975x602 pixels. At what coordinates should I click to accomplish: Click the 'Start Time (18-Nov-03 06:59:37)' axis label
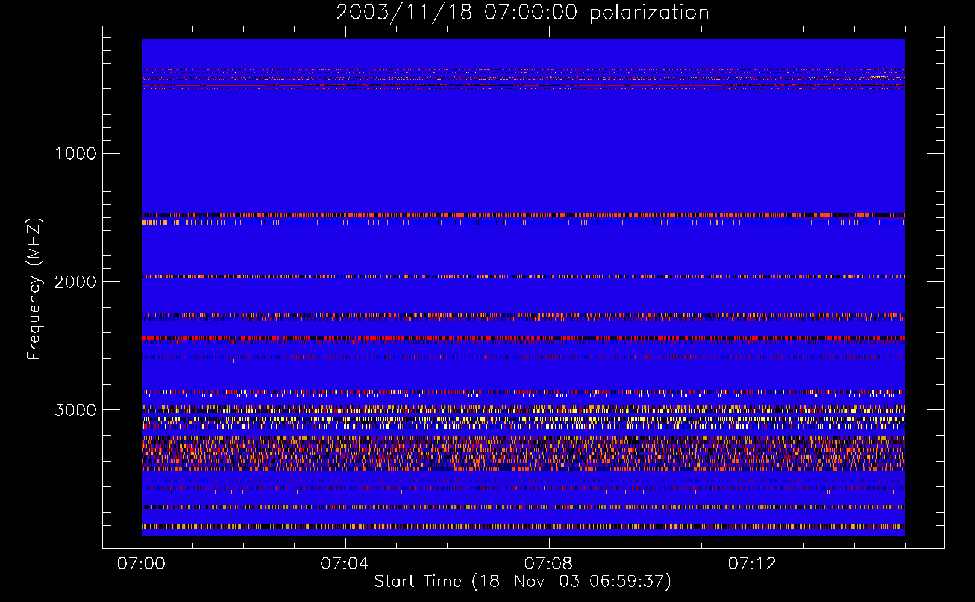tap(522, 582)
